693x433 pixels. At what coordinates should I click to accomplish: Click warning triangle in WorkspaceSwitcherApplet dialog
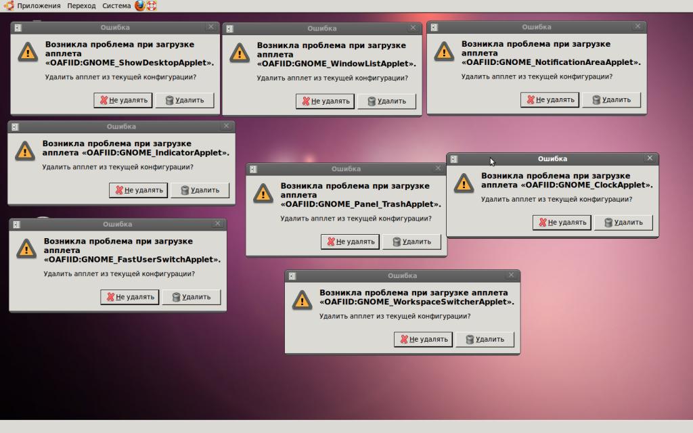[303, 300]
